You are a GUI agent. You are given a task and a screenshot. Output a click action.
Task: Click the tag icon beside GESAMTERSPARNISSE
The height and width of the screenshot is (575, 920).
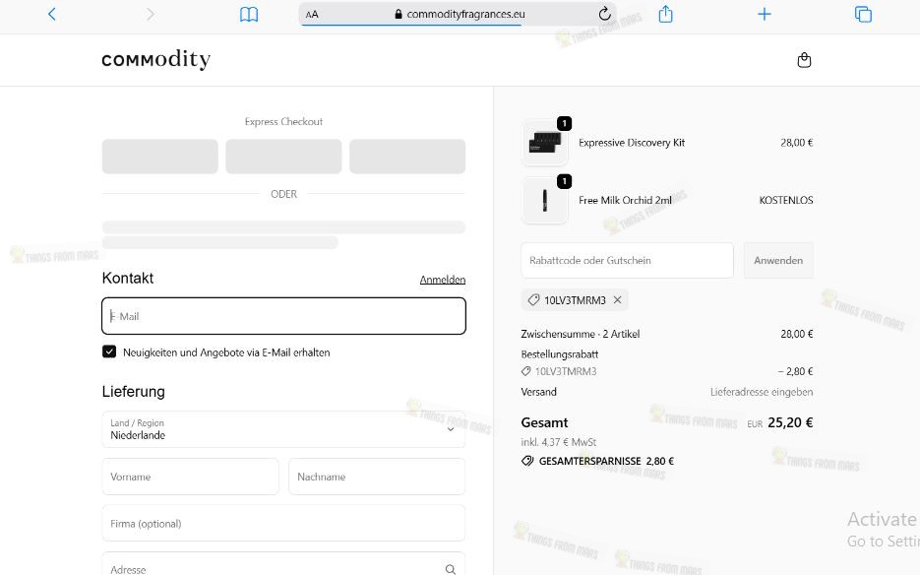tap(526, 461)
